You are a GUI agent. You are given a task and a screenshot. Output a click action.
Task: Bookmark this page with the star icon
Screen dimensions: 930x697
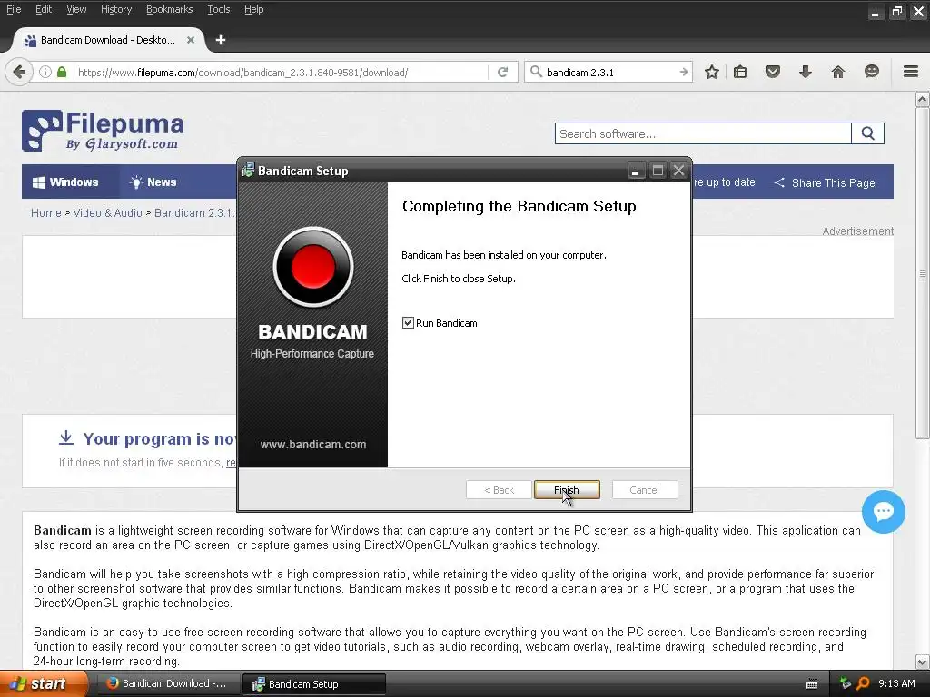tap(712, 73)
